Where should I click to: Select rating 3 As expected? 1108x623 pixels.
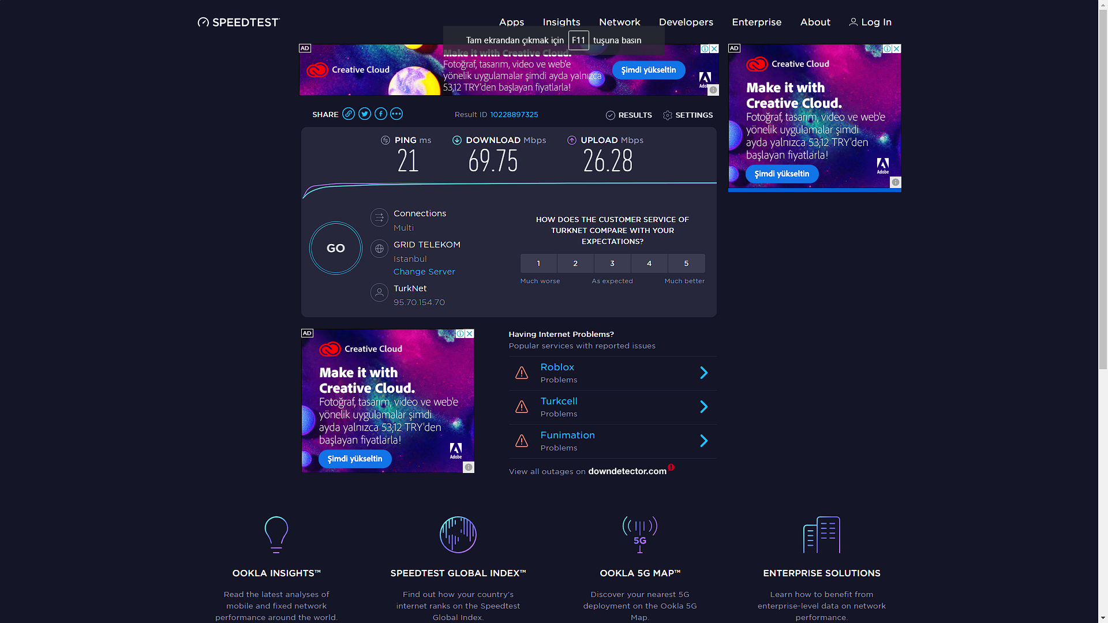click(x=612, y=264)
